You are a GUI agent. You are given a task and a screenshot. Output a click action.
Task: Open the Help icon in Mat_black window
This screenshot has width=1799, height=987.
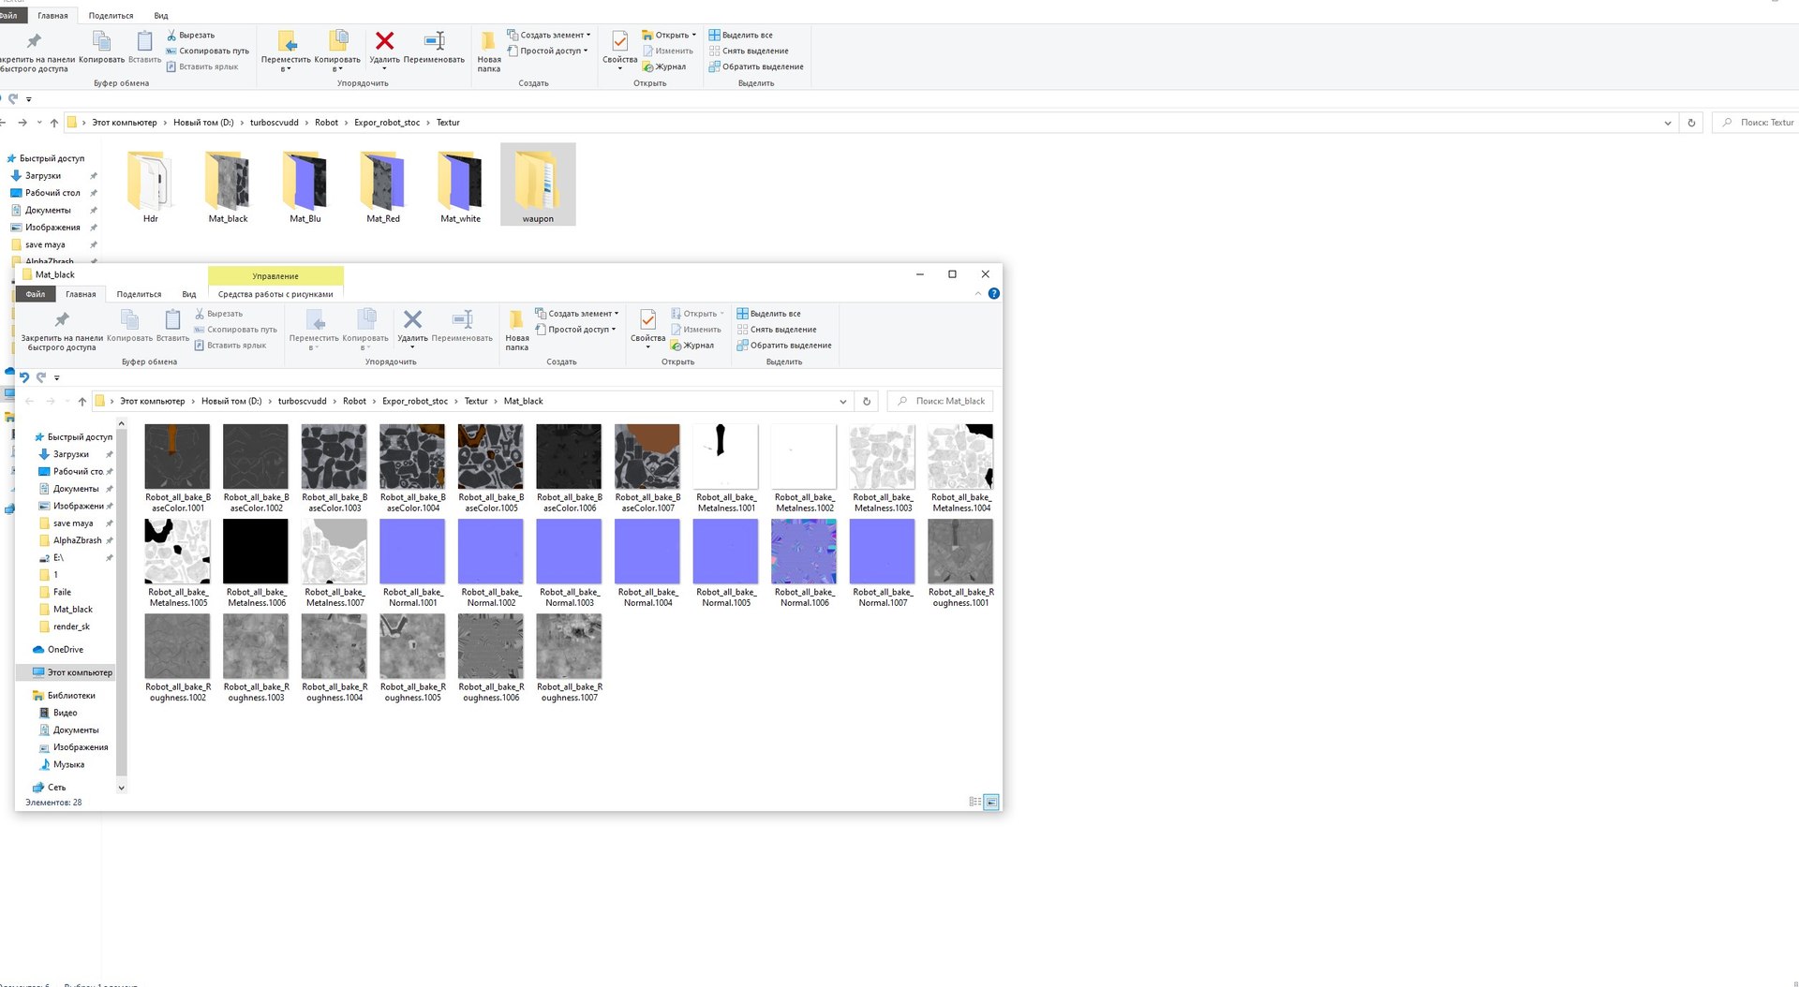pyautogui.click(x=994, y=294)
